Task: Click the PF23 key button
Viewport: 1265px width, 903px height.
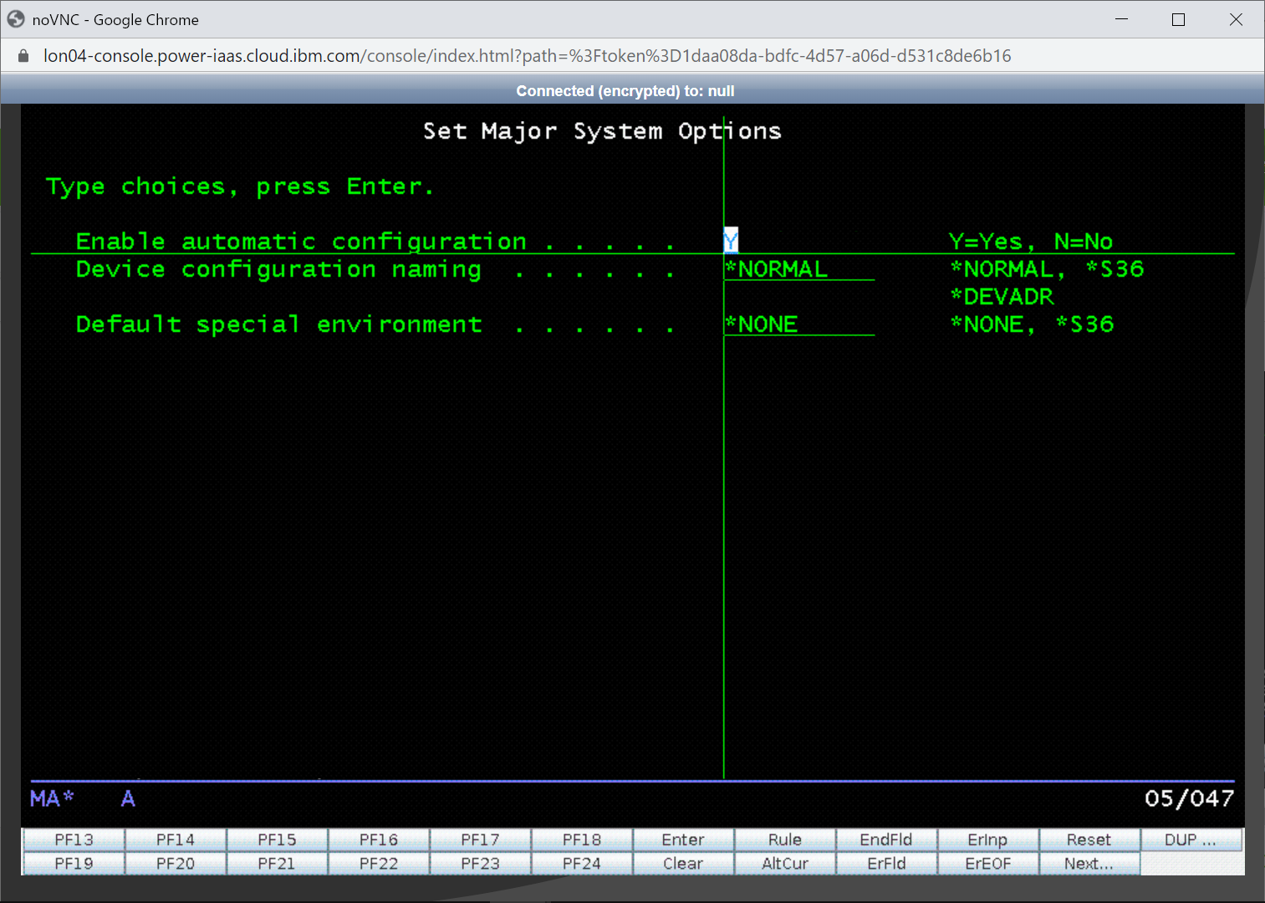Action: click(x=480, y=864)
